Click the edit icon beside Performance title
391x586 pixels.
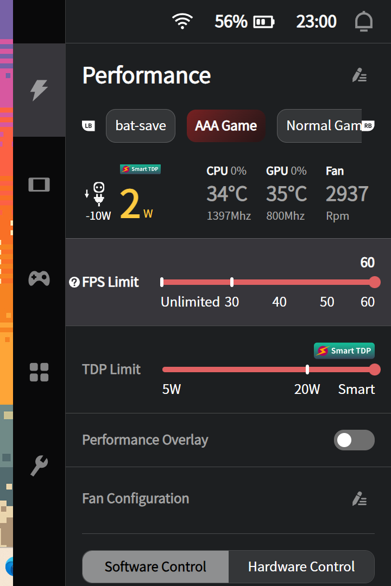pyautogui.click(x=359, y=75)
